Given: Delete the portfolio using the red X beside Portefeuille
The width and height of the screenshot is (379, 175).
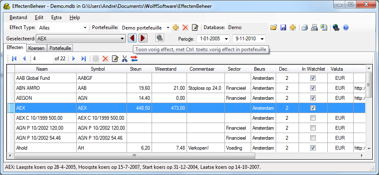Looking at the screenshot, I should (185, 27).
